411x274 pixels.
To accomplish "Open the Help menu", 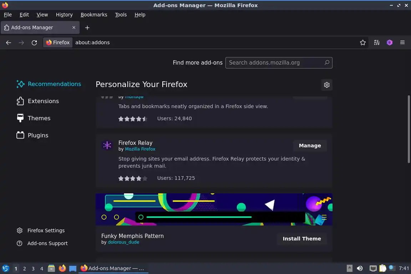I will pyautogui.click(x=140, y=15).
